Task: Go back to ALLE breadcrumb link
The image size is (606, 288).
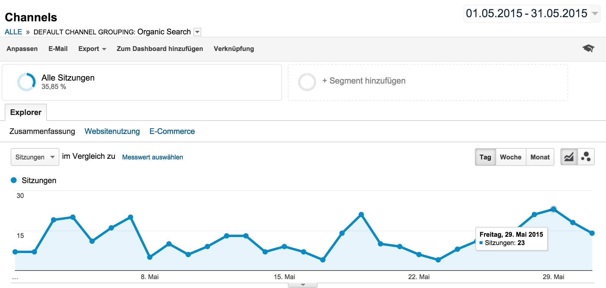Action: (x=13, y=32)
